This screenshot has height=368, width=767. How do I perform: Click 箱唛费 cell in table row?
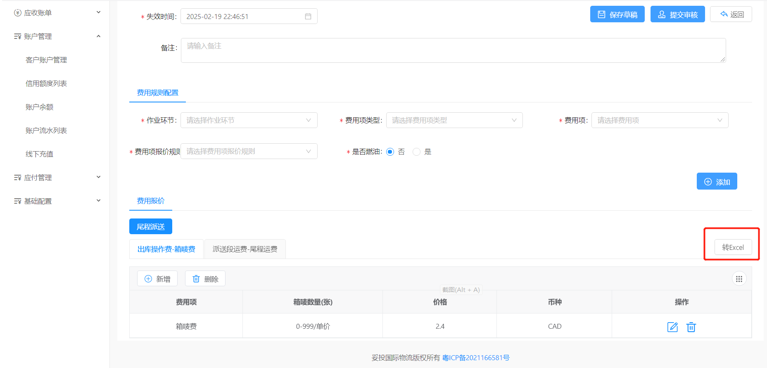coord(186,326)
